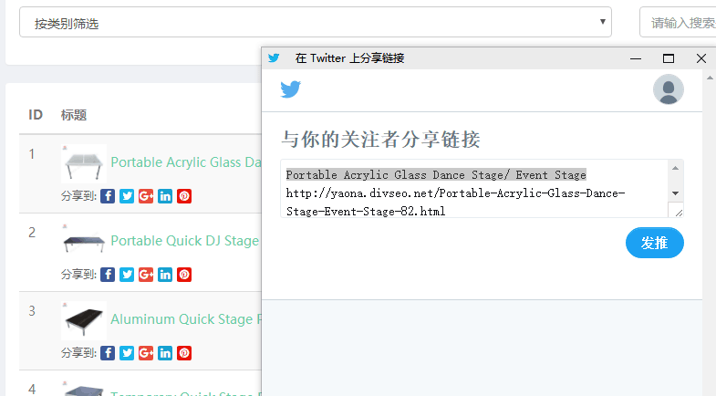Click Pinterest icon in row 3

(x=184, y=353)
